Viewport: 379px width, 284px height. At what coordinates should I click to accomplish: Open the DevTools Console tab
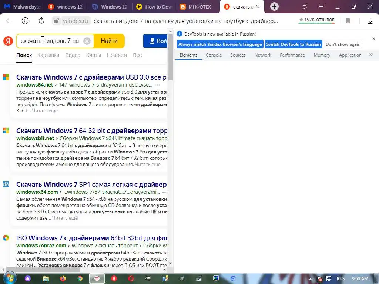[214, 55]
